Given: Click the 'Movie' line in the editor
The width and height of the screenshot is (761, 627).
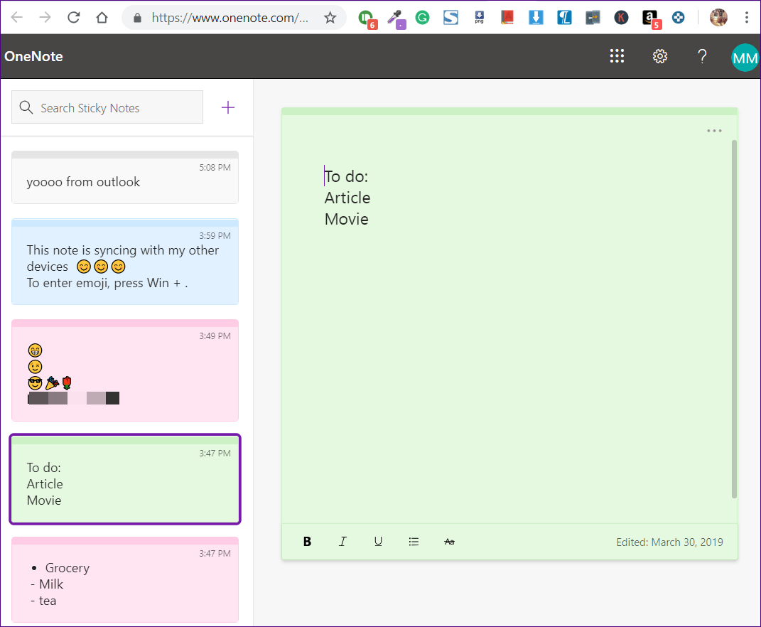Looking at the screenshot, I should pyautogui.click(x=347, y=219).
